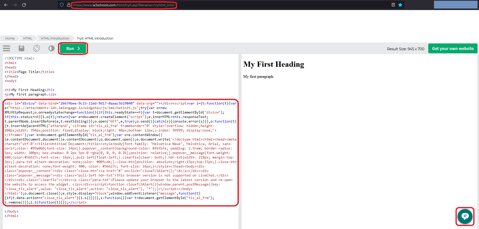479x229 pixels.
Task: Click My first paragraph in result pane
Action: [258, 76]
